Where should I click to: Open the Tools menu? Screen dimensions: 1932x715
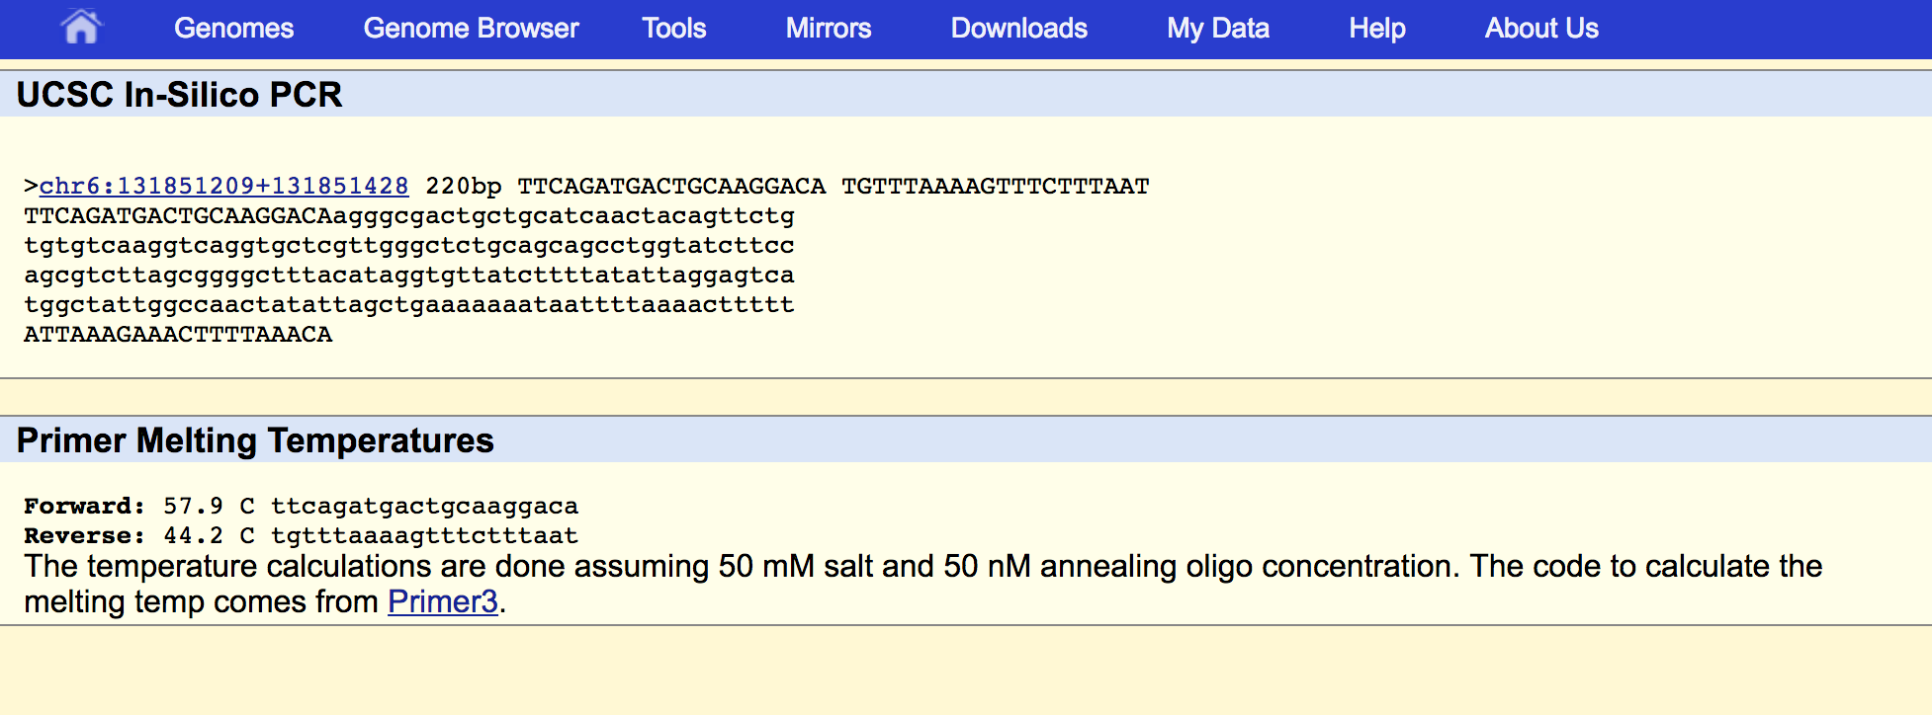673,28
